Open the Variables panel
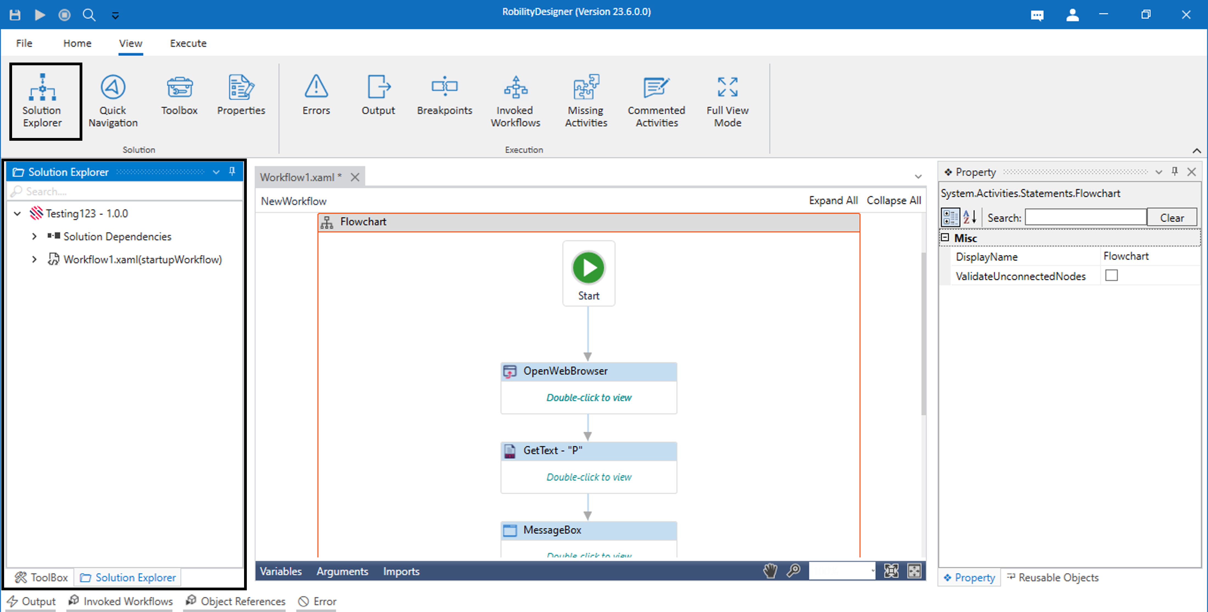 coord(280,571)
